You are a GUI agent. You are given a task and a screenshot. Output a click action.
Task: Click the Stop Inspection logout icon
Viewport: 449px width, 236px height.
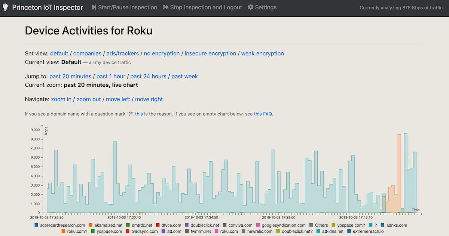(x=165, y=7)
